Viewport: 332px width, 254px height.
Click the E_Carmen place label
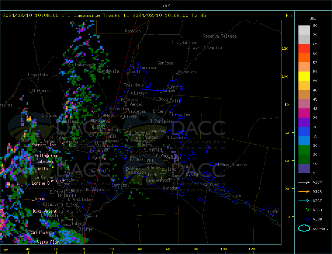(x=166, y=91)
